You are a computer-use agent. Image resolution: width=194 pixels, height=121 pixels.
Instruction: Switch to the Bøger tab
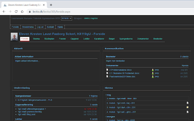[112, 39]
